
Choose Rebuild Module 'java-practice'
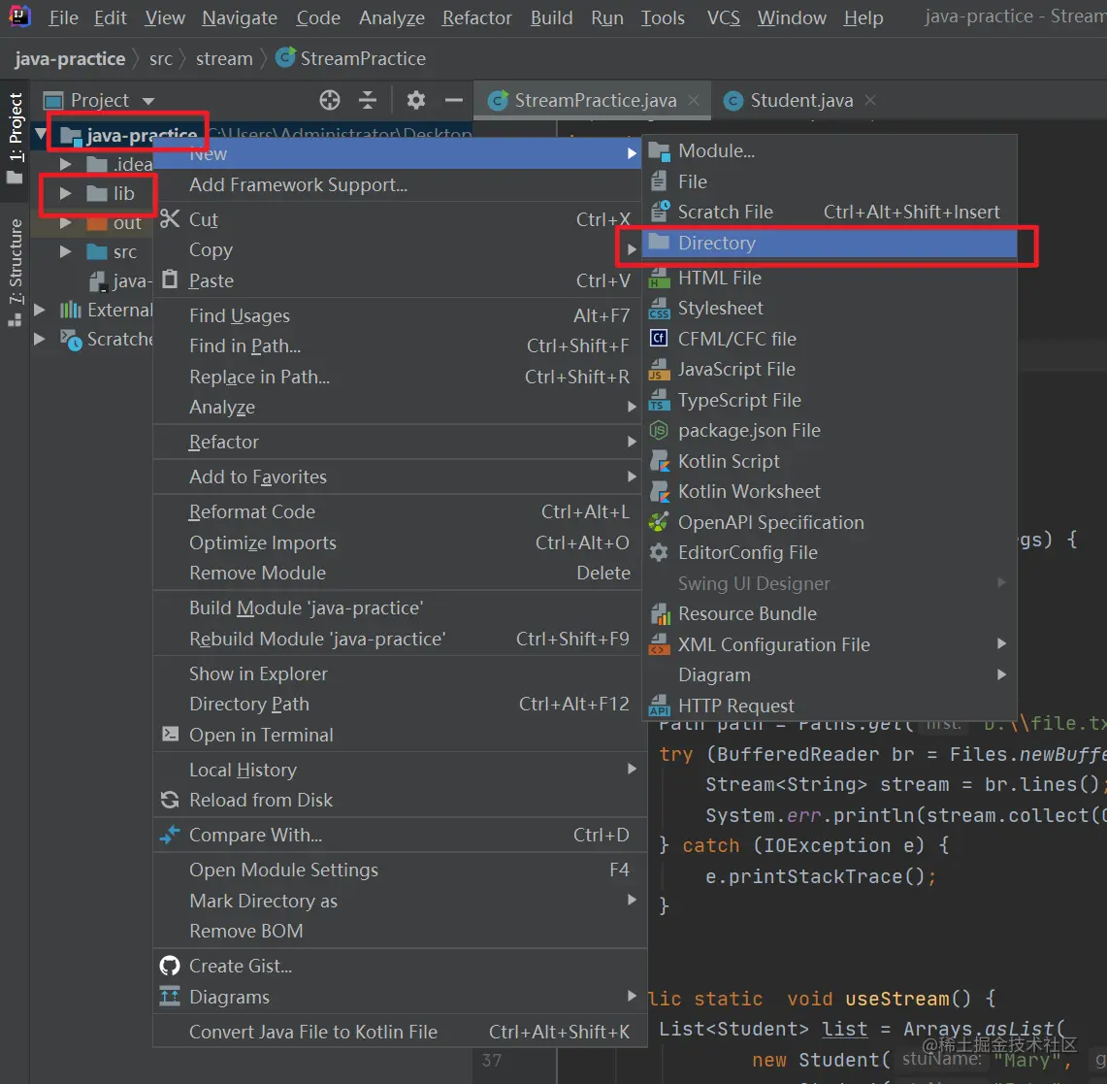(x=397, y=640)
